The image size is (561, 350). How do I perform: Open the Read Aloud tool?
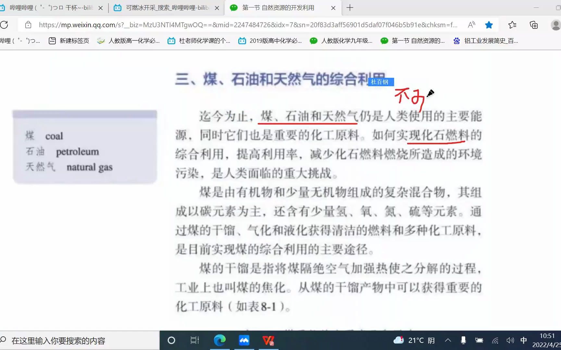point(471,25)
